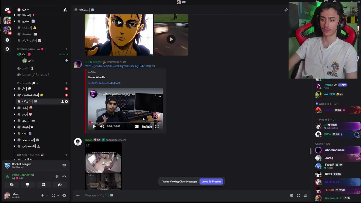Open the youtu.be link from EREN Yeager

coord(120,66)
